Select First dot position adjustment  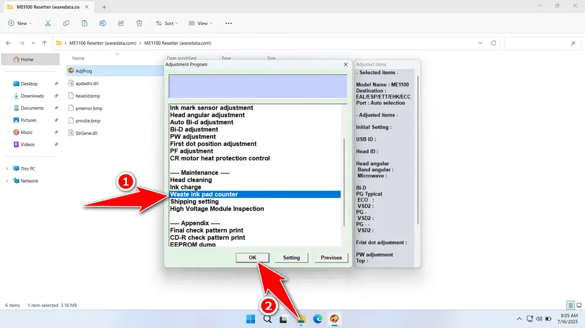[x=214, y=144]
